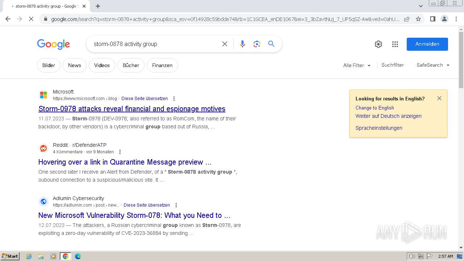Open the browser side panel
The image size is (464, 261).
tap(433, 19)
